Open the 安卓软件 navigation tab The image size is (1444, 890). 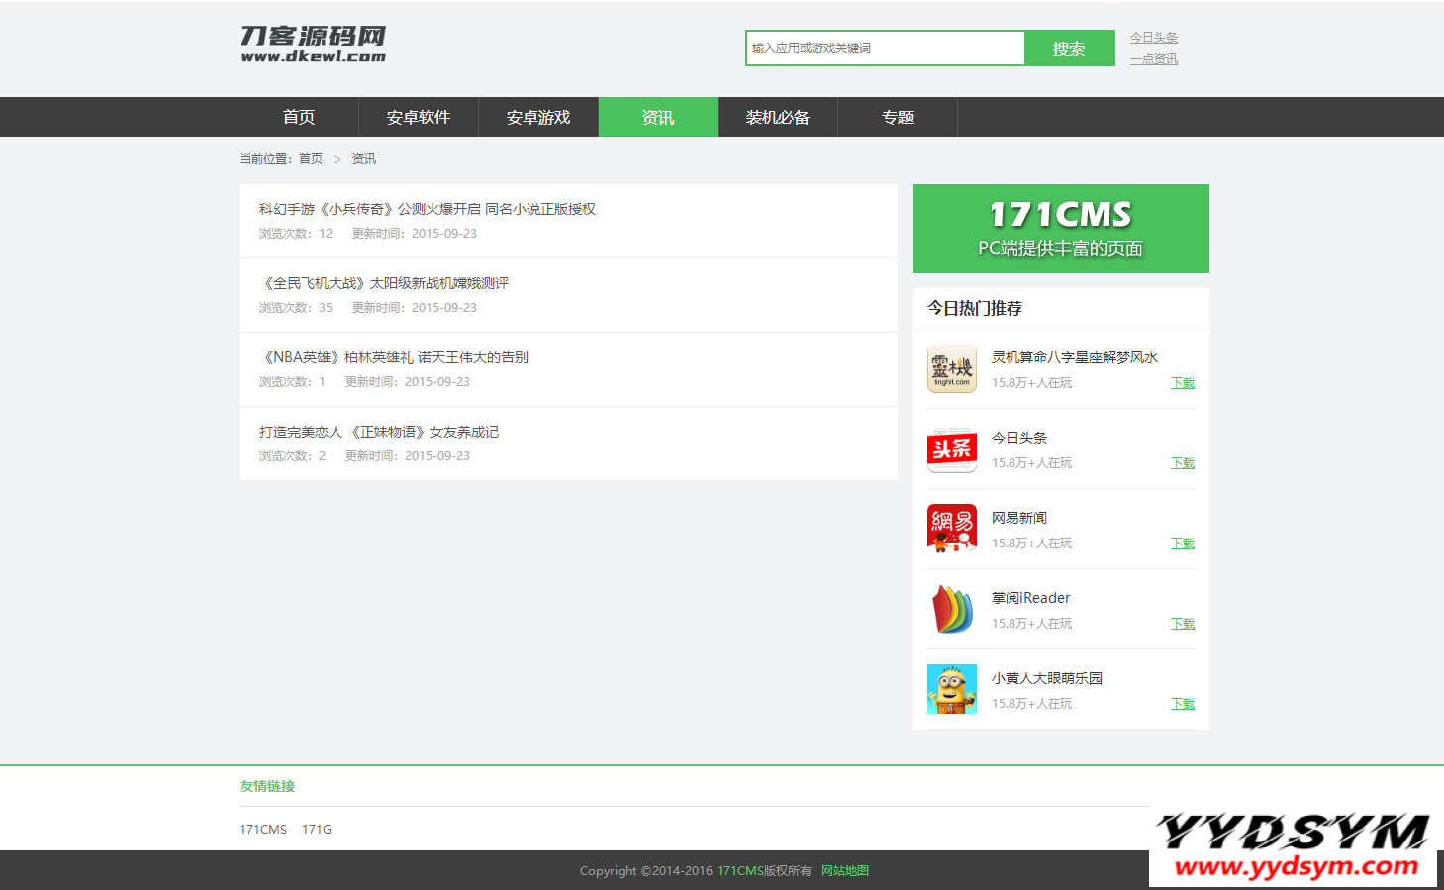tap(419, 117)
